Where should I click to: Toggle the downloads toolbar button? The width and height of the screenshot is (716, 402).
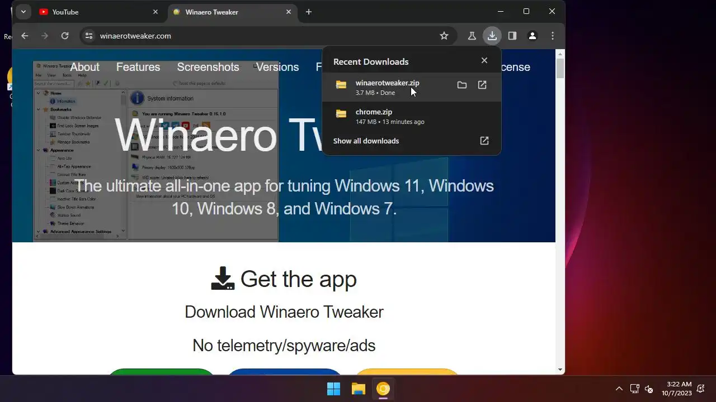coord(492,36)
